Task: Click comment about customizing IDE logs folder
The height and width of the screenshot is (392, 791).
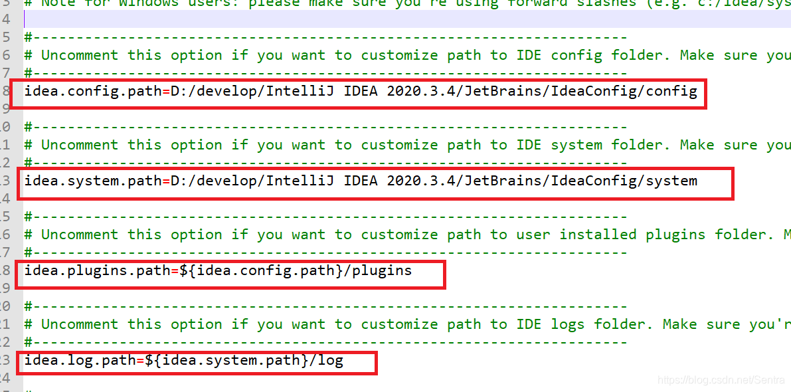Action: tap(407, 324)
